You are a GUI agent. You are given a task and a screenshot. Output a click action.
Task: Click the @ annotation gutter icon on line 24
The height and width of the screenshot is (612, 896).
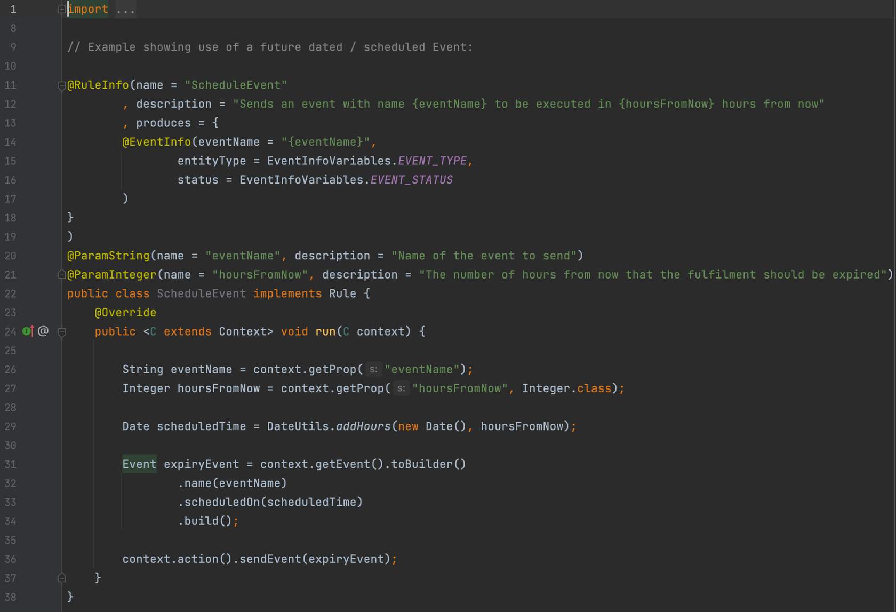[x=43, y=331]
